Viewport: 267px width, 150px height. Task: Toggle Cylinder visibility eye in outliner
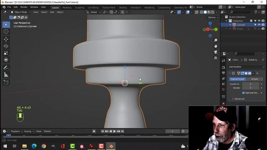pos(259,25)
